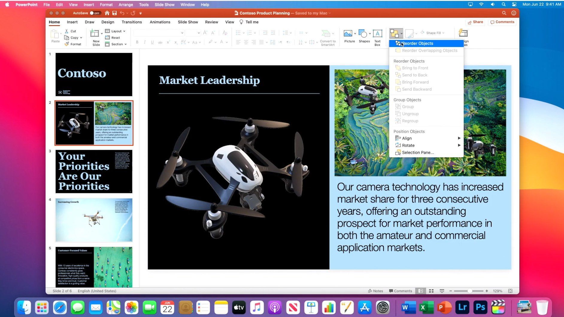Click the Cut icon
This screenshot has width=564, height=317.
click(67, 31)
